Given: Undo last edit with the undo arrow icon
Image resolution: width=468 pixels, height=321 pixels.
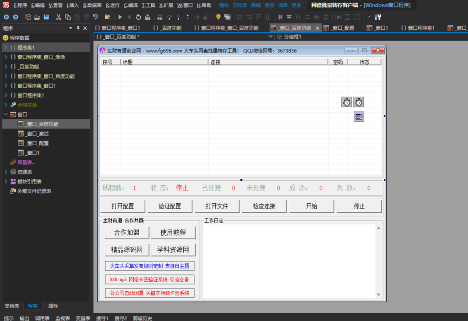Looking at the screenshot, I should point(95,17).
